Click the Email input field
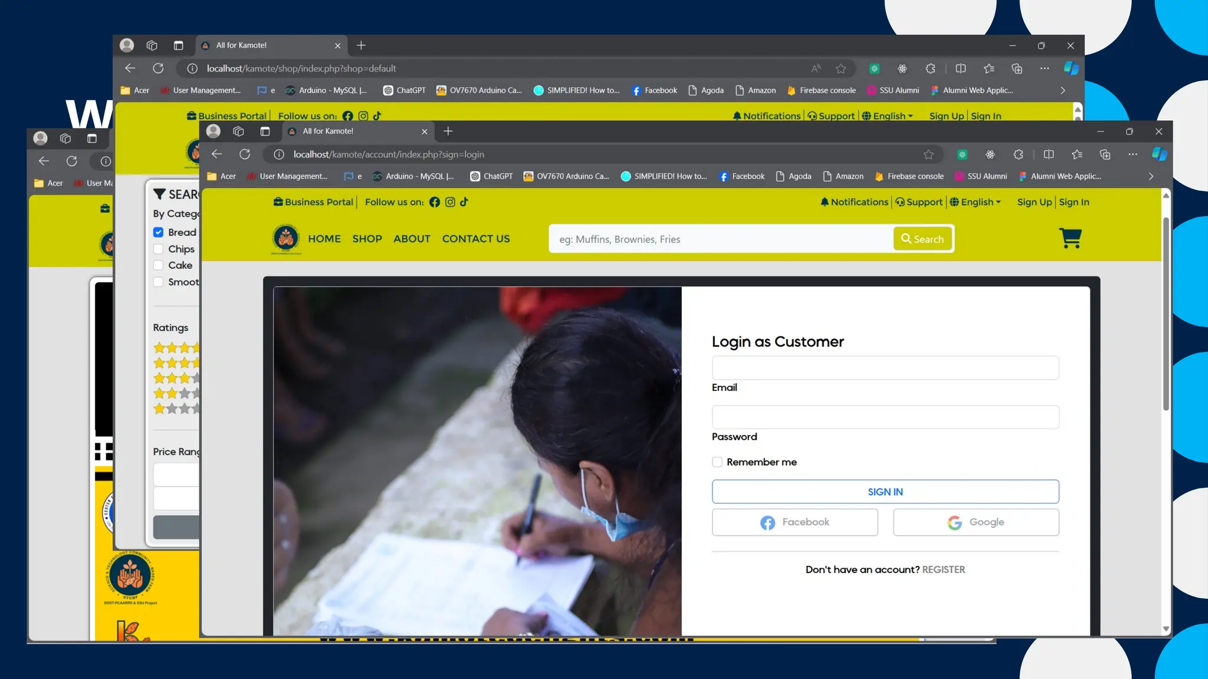Viewport: 1208px width, 679px height. (x=885, y=368)
